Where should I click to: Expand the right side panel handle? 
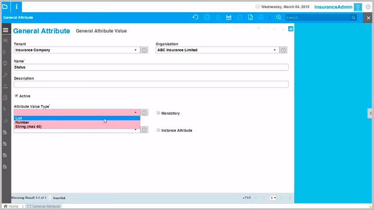[x=370, y=113]
